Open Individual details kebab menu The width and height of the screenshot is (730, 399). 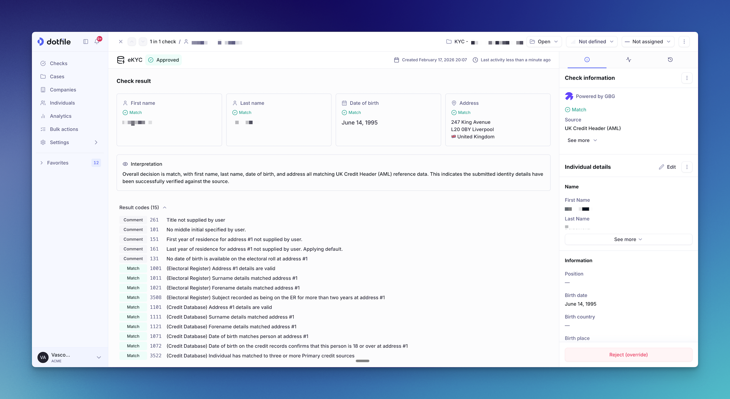pos(687,167)
